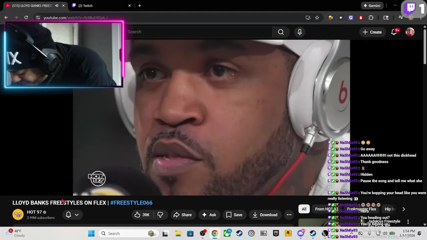This screenshot has height=240, width=427.
Task: Open the YouTube account avatar menu
Action: 410,32
